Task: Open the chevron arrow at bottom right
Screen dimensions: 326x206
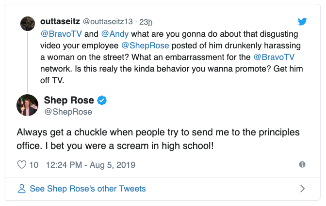Action: 302,189
